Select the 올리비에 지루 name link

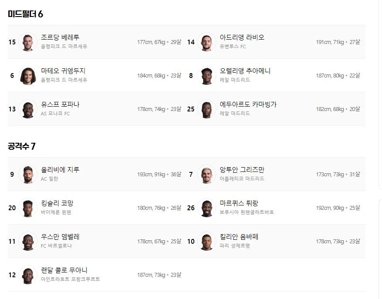60,170
